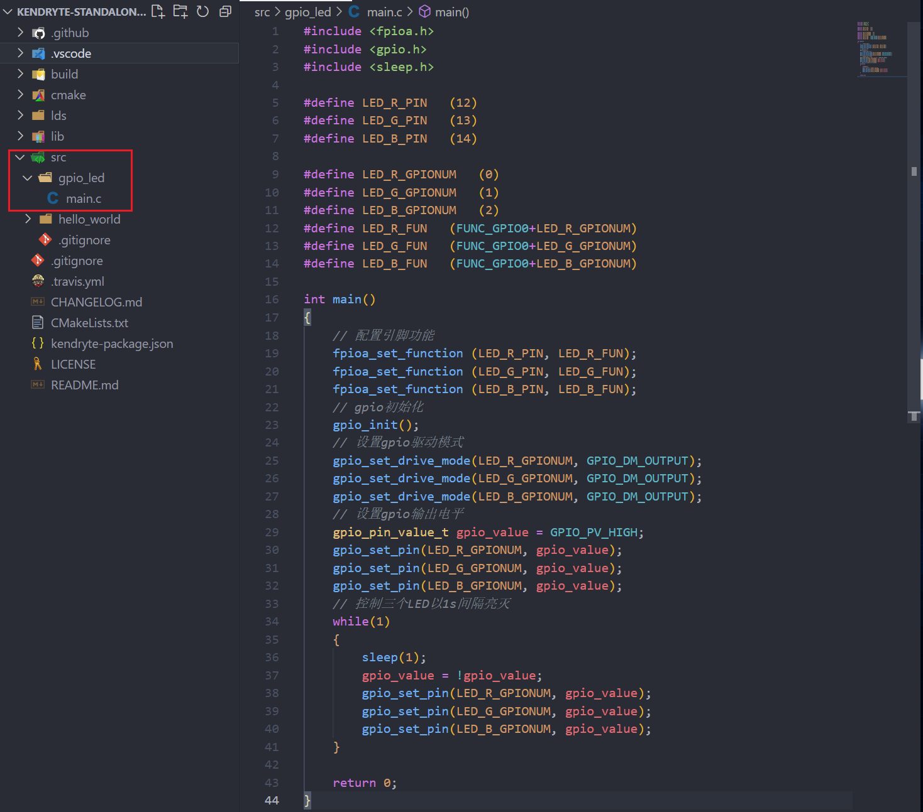Viewport: 923px width, 812px height.
Task: Click the main() symbol breadcrumb
Action: click(x=452, y=12)
